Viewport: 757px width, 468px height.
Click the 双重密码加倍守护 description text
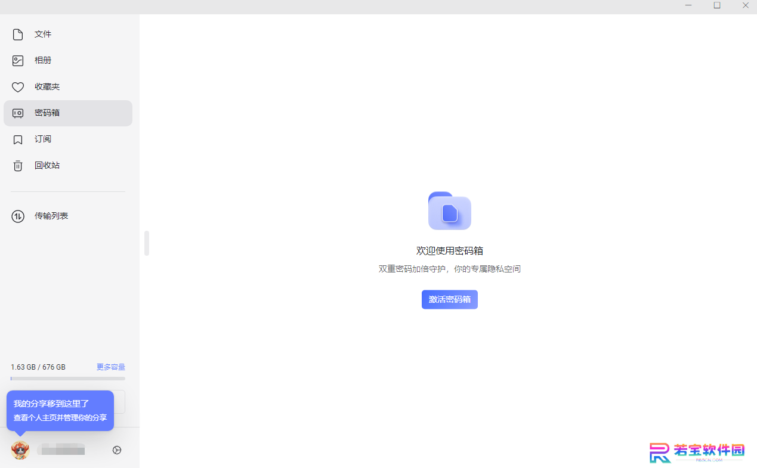point(450,269)
